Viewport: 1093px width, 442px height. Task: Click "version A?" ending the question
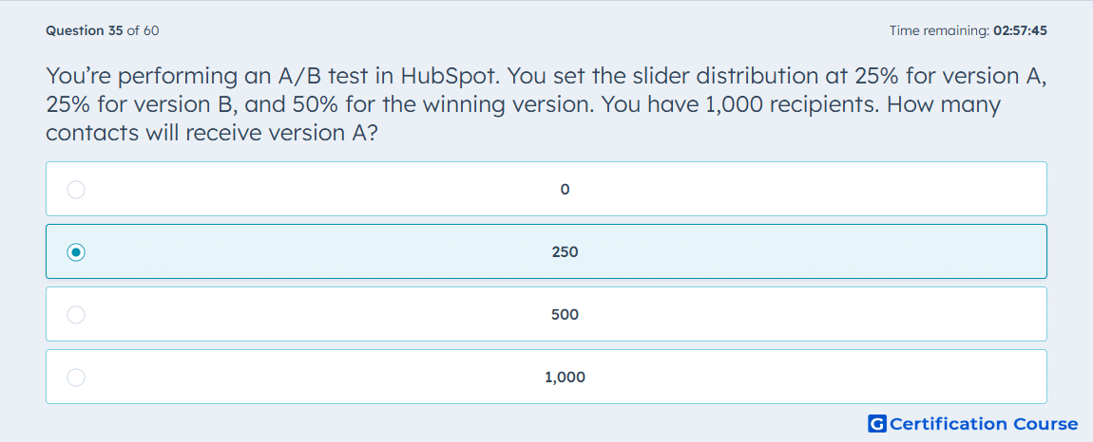tap(319, 134)
